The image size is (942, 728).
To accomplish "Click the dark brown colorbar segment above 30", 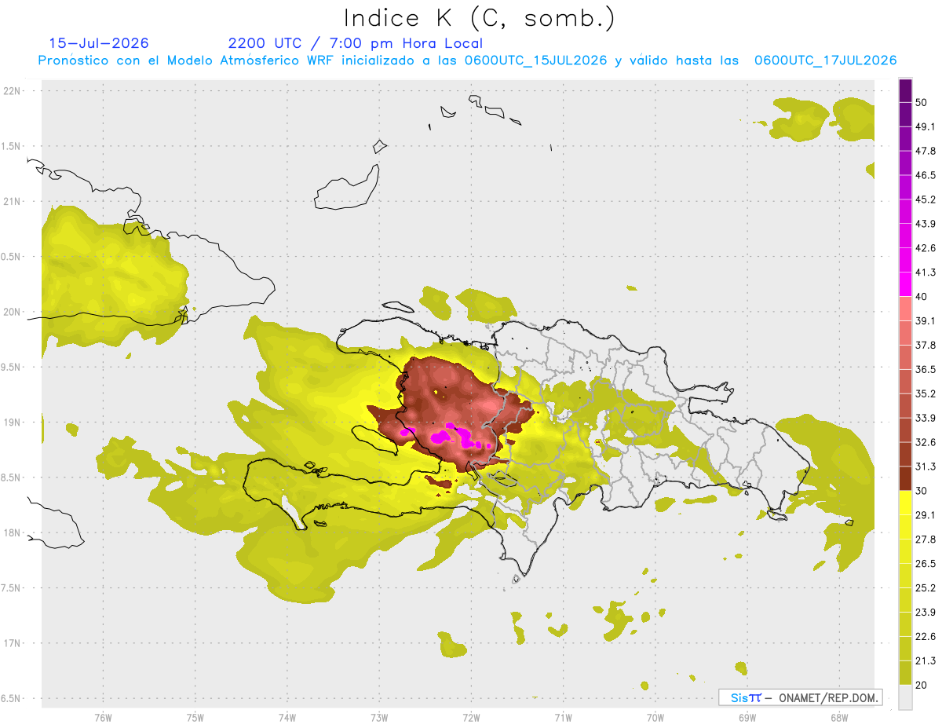I will [x=905, y=478].
